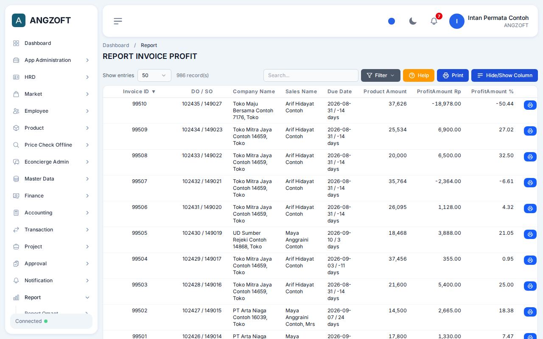Click the orange Help button

419,75
